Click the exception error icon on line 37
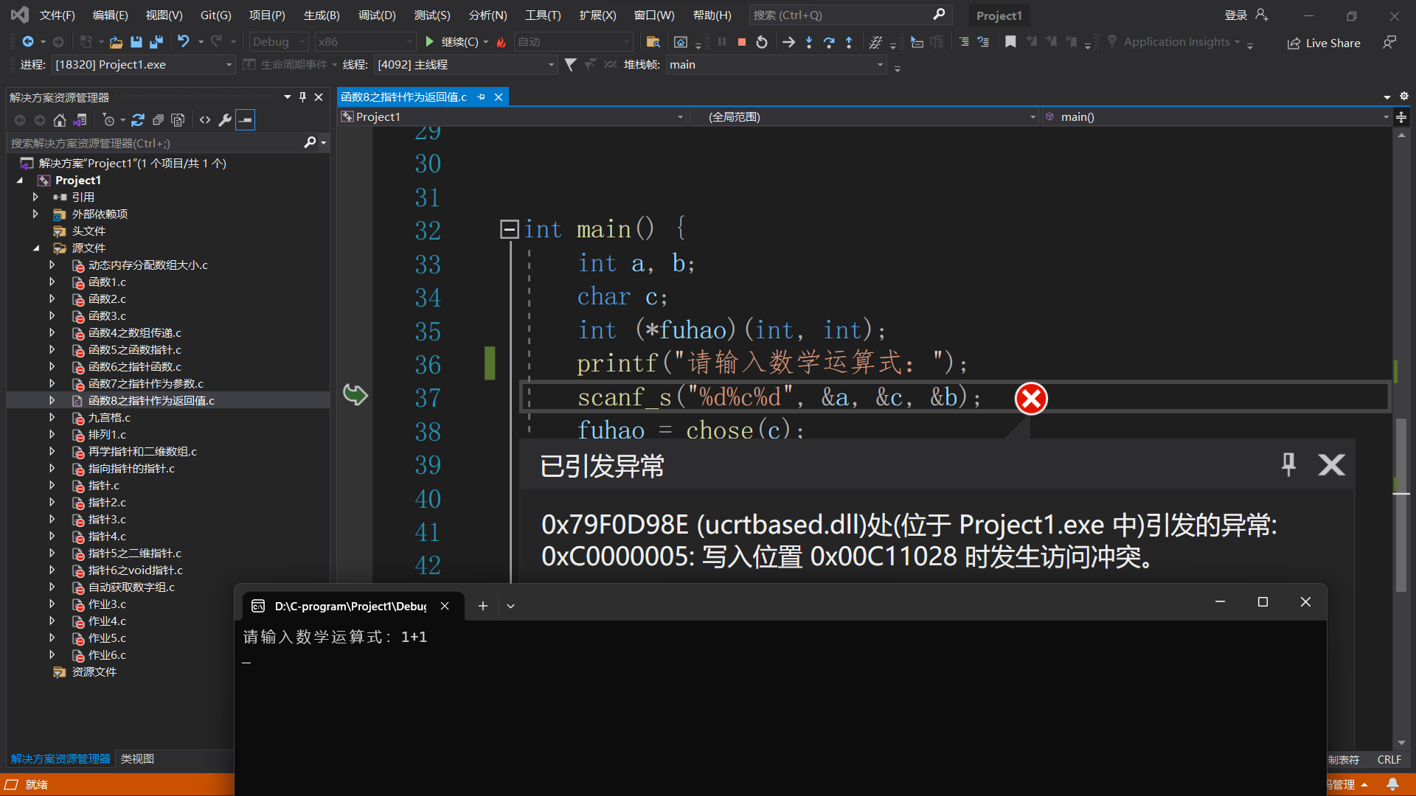 coord(1031,399)
